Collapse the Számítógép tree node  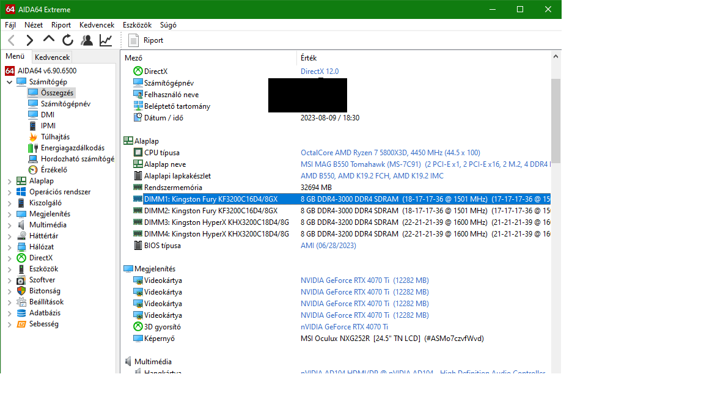point(9,82)
